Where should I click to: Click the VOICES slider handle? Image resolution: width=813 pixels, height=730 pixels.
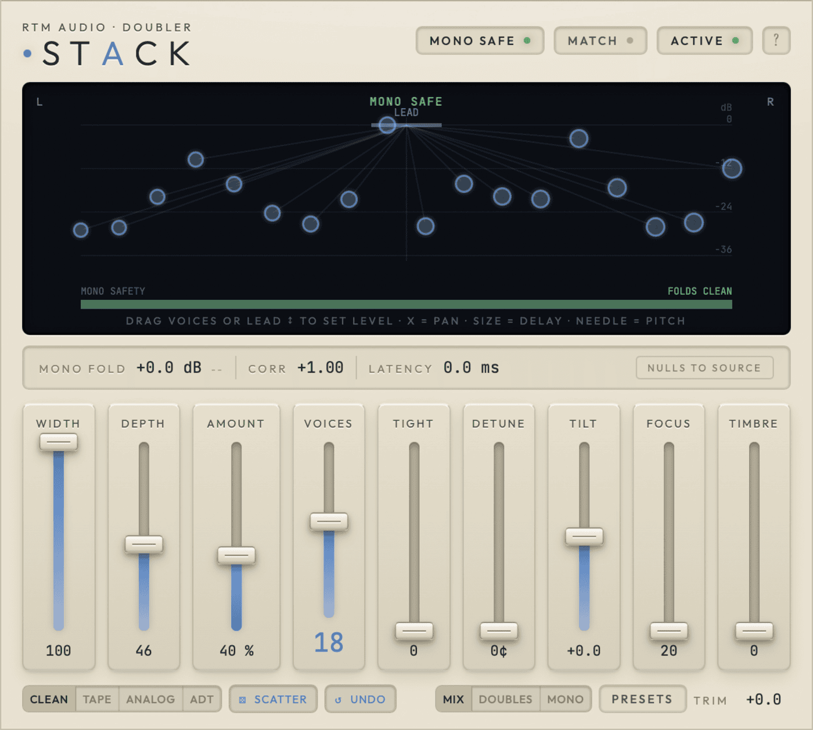click(x=329, y=522)
